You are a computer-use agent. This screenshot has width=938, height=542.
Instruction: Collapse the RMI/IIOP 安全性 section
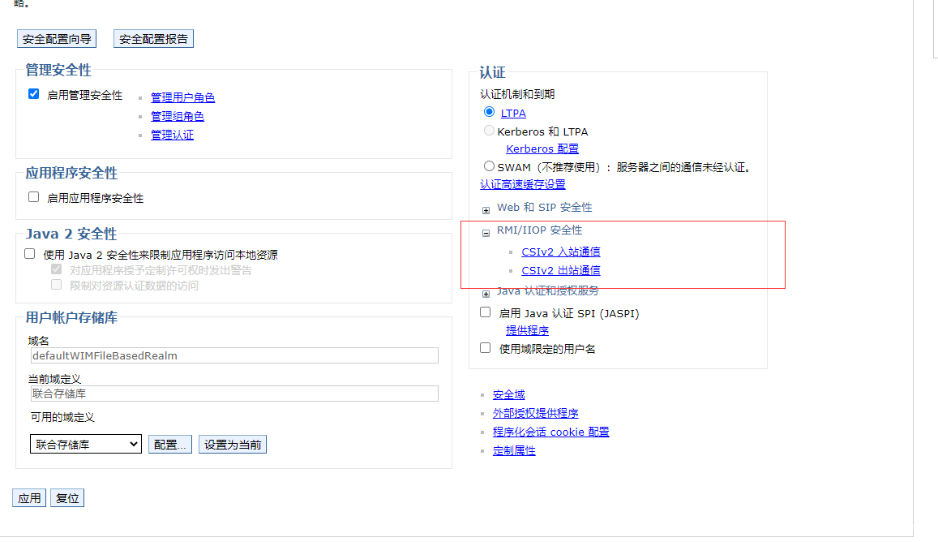486,233
